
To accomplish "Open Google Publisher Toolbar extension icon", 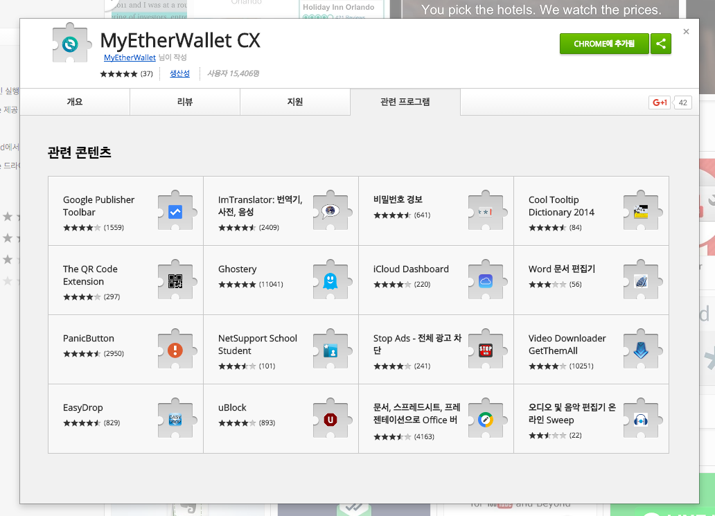I will [176, 211].
